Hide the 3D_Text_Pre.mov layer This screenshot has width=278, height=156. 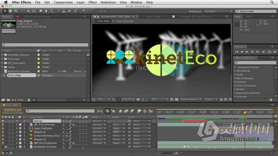click(x=3, y=125)
